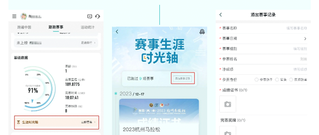Viewport: 319px width, 135px height.
Task: Go back from 添加赛事记录 page
Action: click(221, 15)
